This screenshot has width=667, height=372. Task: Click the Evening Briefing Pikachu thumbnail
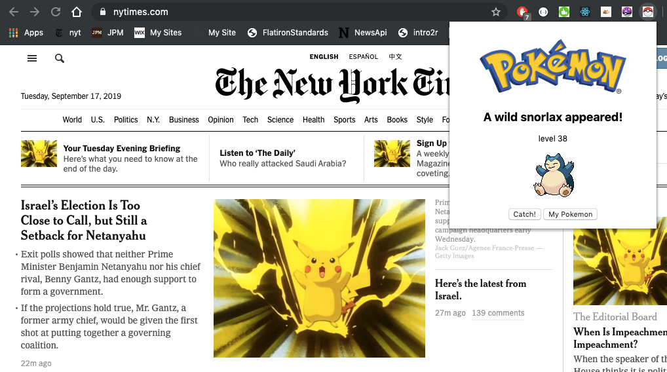click(x=39, y=153)
